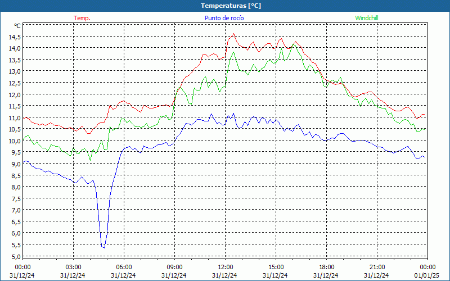Click the "09:00" time label on x-axis
Image resolution: width=450 pixels, height=281 pixels.
(x=174, y=268)
